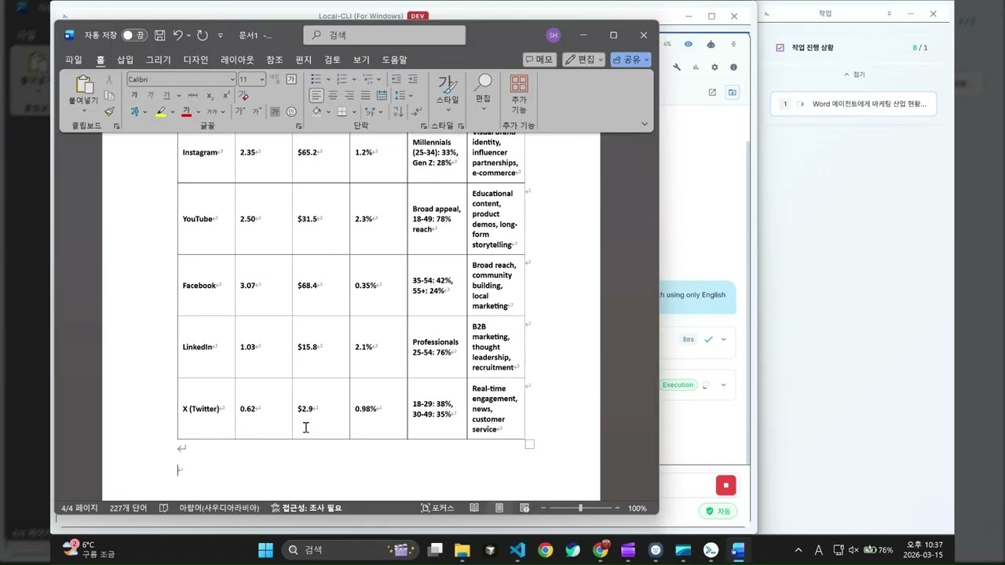Open the Editing mode dropdown

(584, 60)
